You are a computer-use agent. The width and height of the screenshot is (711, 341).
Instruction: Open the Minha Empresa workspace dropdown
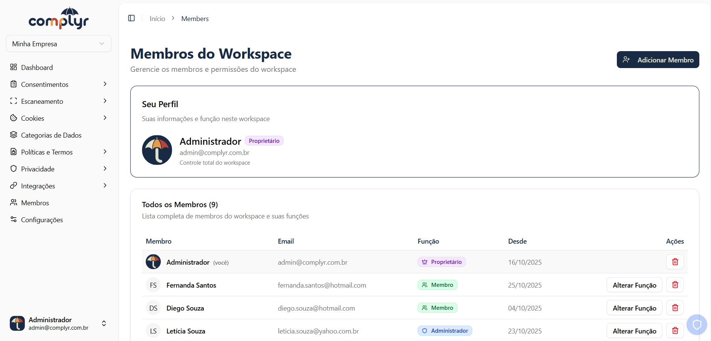click(58, 44)
